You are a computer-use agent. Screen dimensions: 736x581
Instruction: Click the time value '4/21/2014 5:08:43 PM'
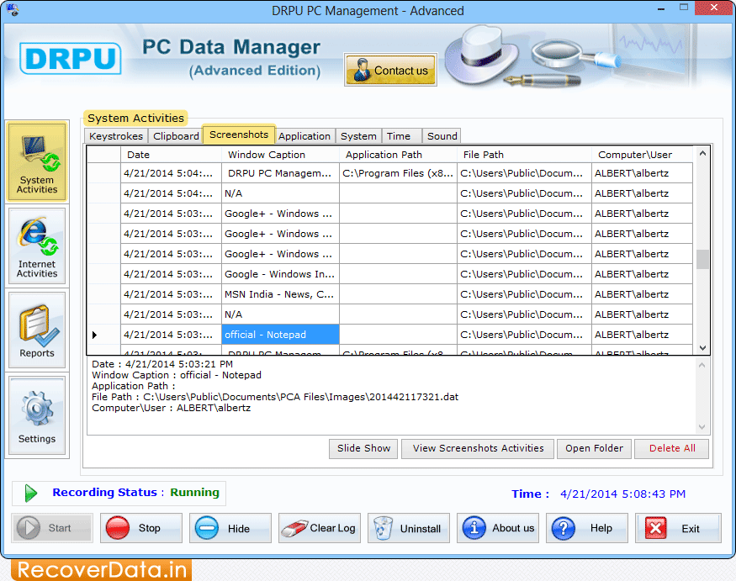pos(623,494)
